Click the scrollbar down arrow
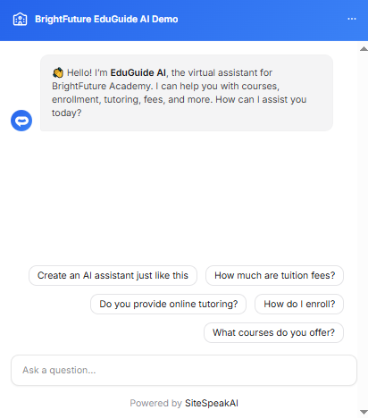This screenshot has width=368, height=418. tap(364, 412)
